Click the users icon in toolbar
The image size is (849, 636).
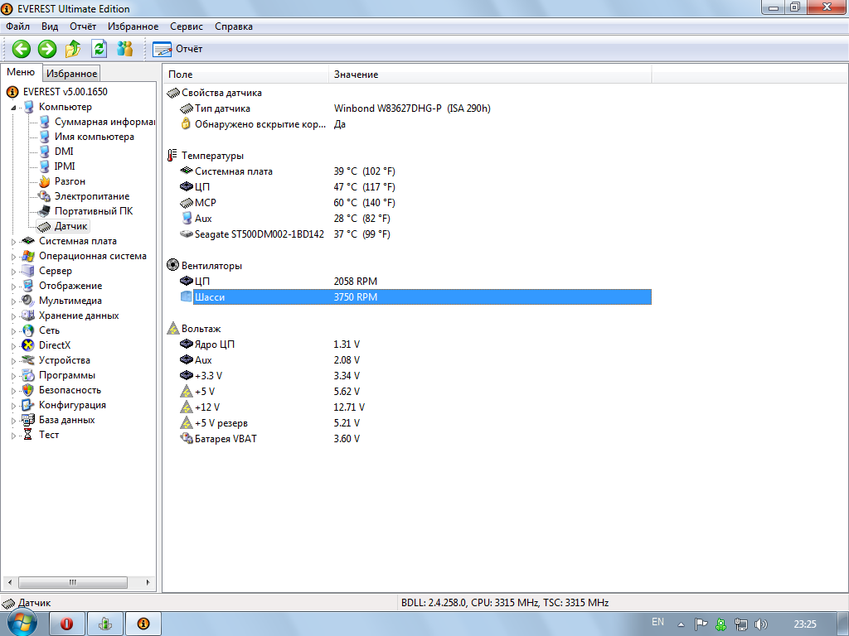(124, 49)
